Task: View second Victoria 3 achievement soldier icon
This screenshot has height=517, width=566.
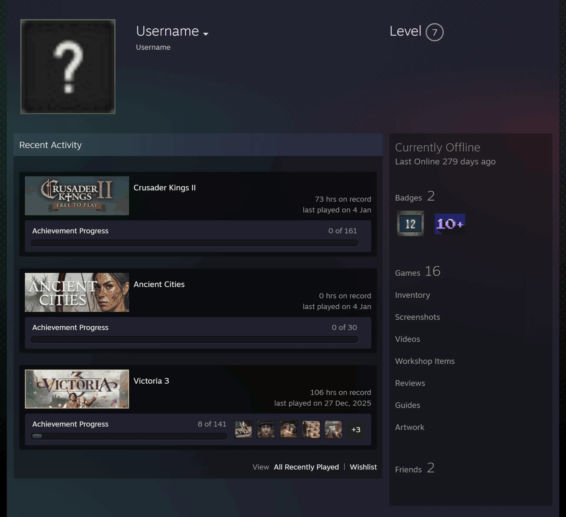Action: tap(266, 429)
